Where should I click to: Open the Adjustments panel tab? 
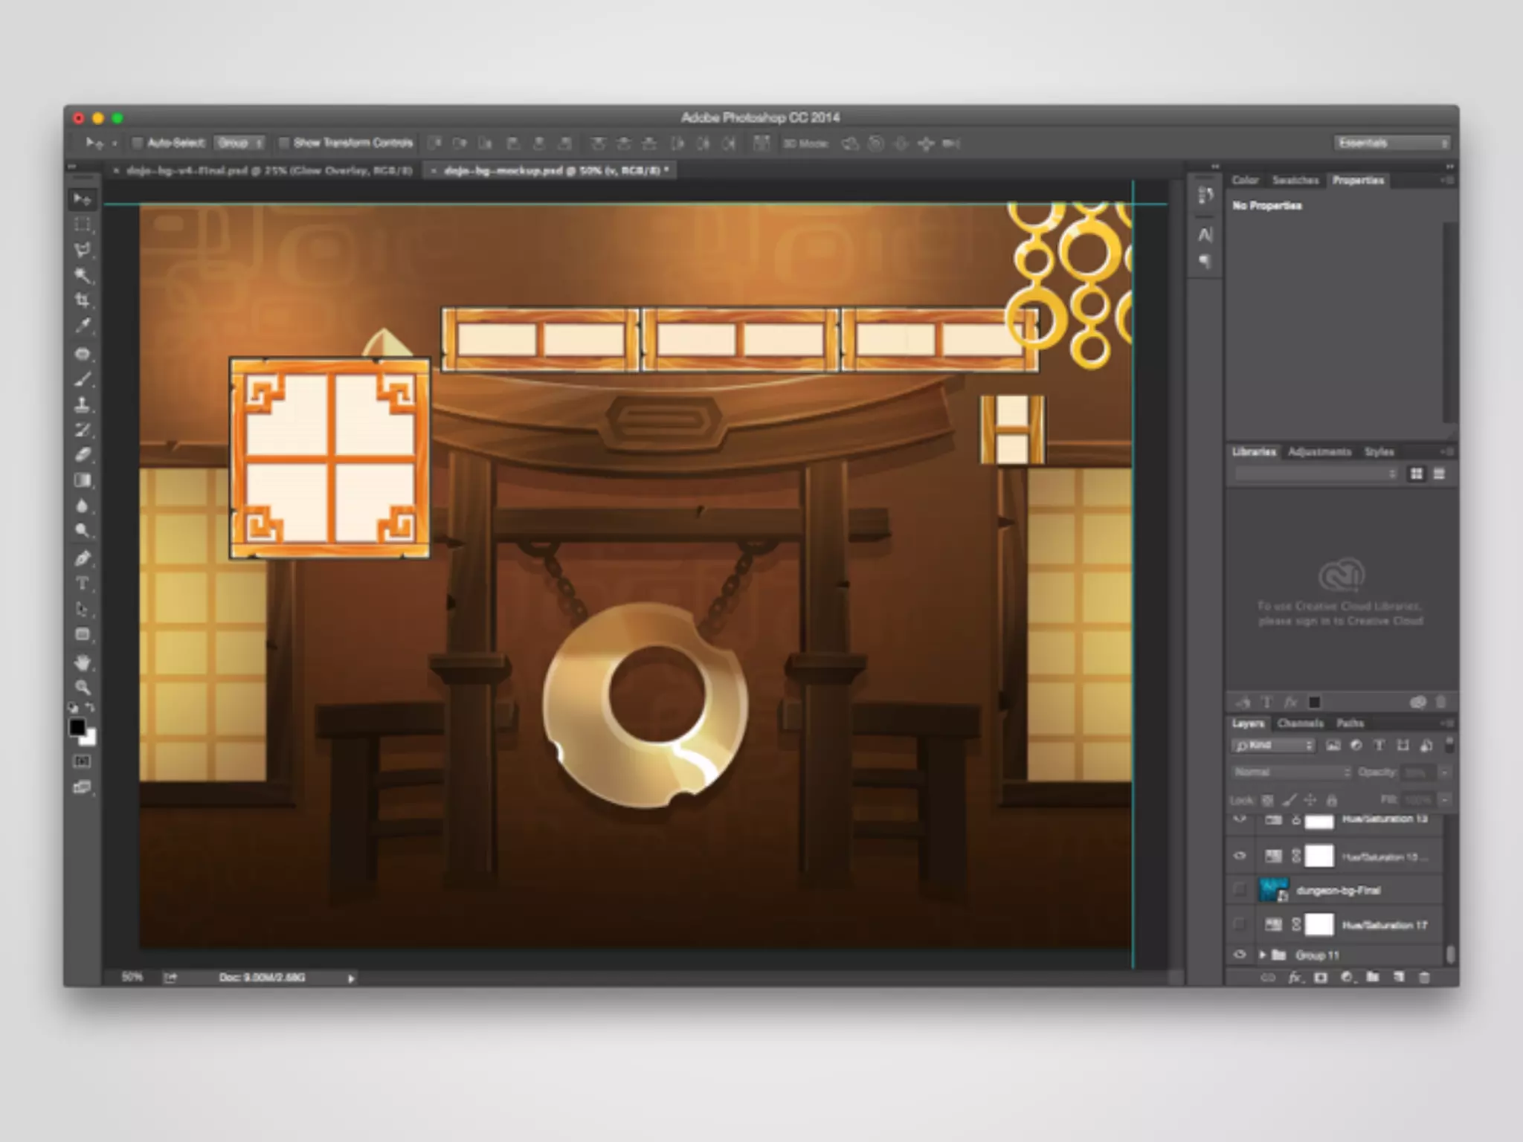[1319, 452]
